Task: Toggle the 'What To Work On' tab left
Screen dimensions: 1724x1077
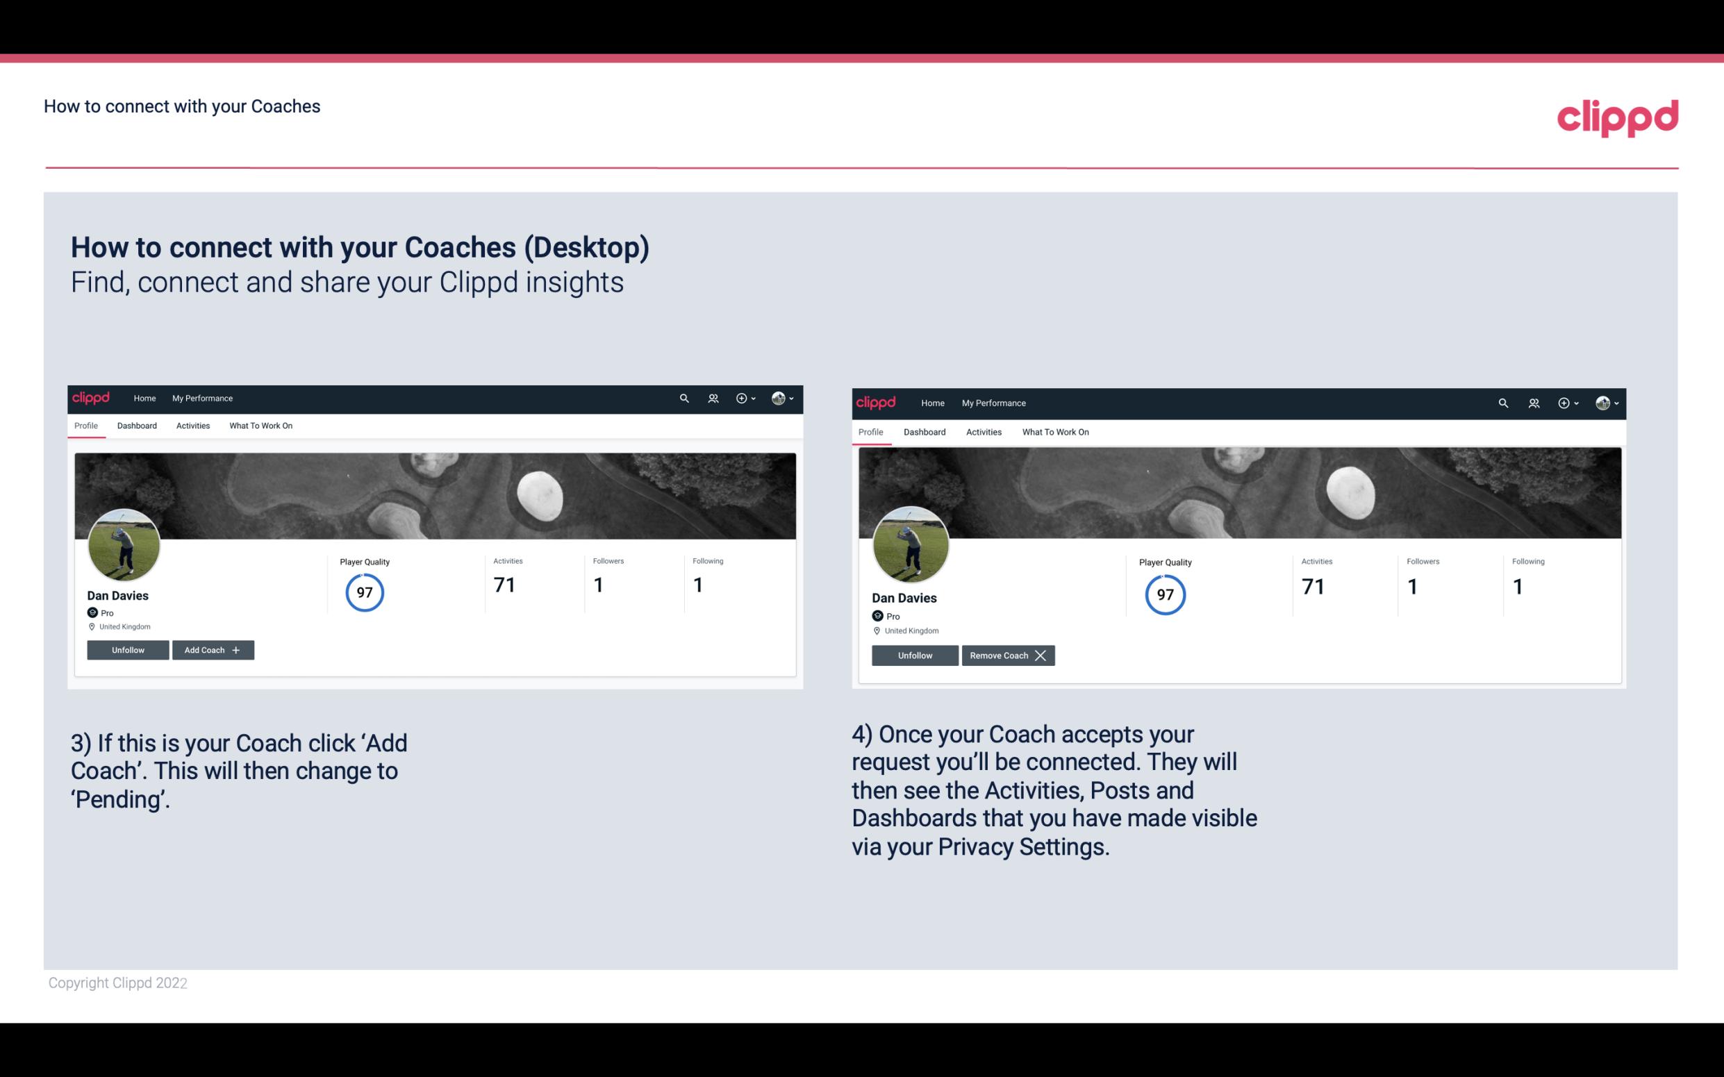Action: [x=259, y=426]
